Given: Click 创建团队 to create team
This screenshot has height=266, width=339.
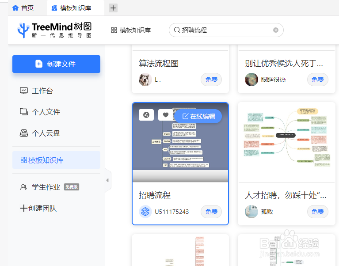Looking at the screenshot, I should [x=38, y=208].
